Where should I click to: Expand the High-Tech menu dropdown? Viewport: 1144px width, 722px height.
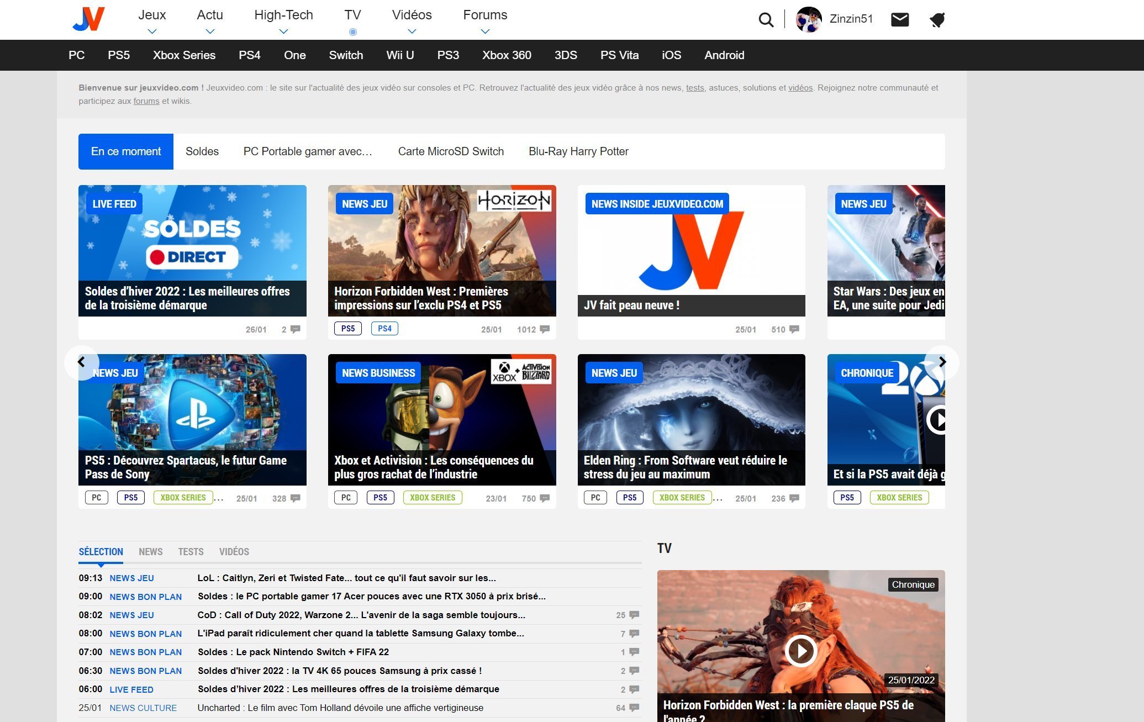click(283, 31)
